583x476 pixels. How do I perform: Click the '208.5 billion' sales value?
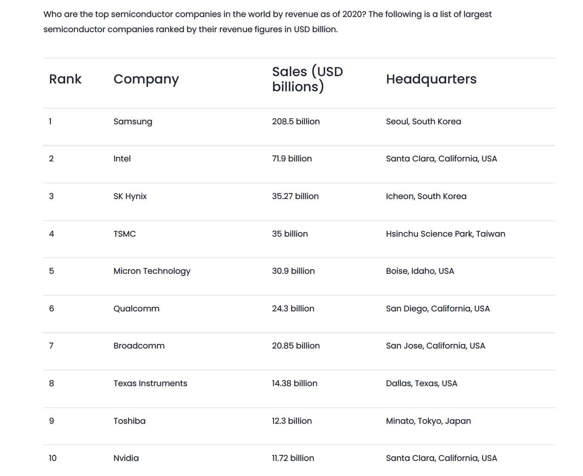(x=296, y=122)
